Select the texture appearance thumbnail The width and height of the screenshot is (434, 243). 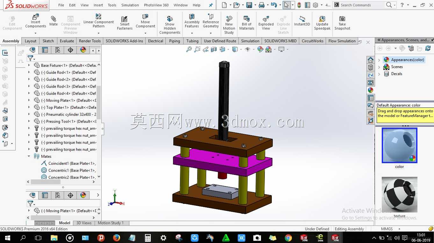[x=400, y=195]
